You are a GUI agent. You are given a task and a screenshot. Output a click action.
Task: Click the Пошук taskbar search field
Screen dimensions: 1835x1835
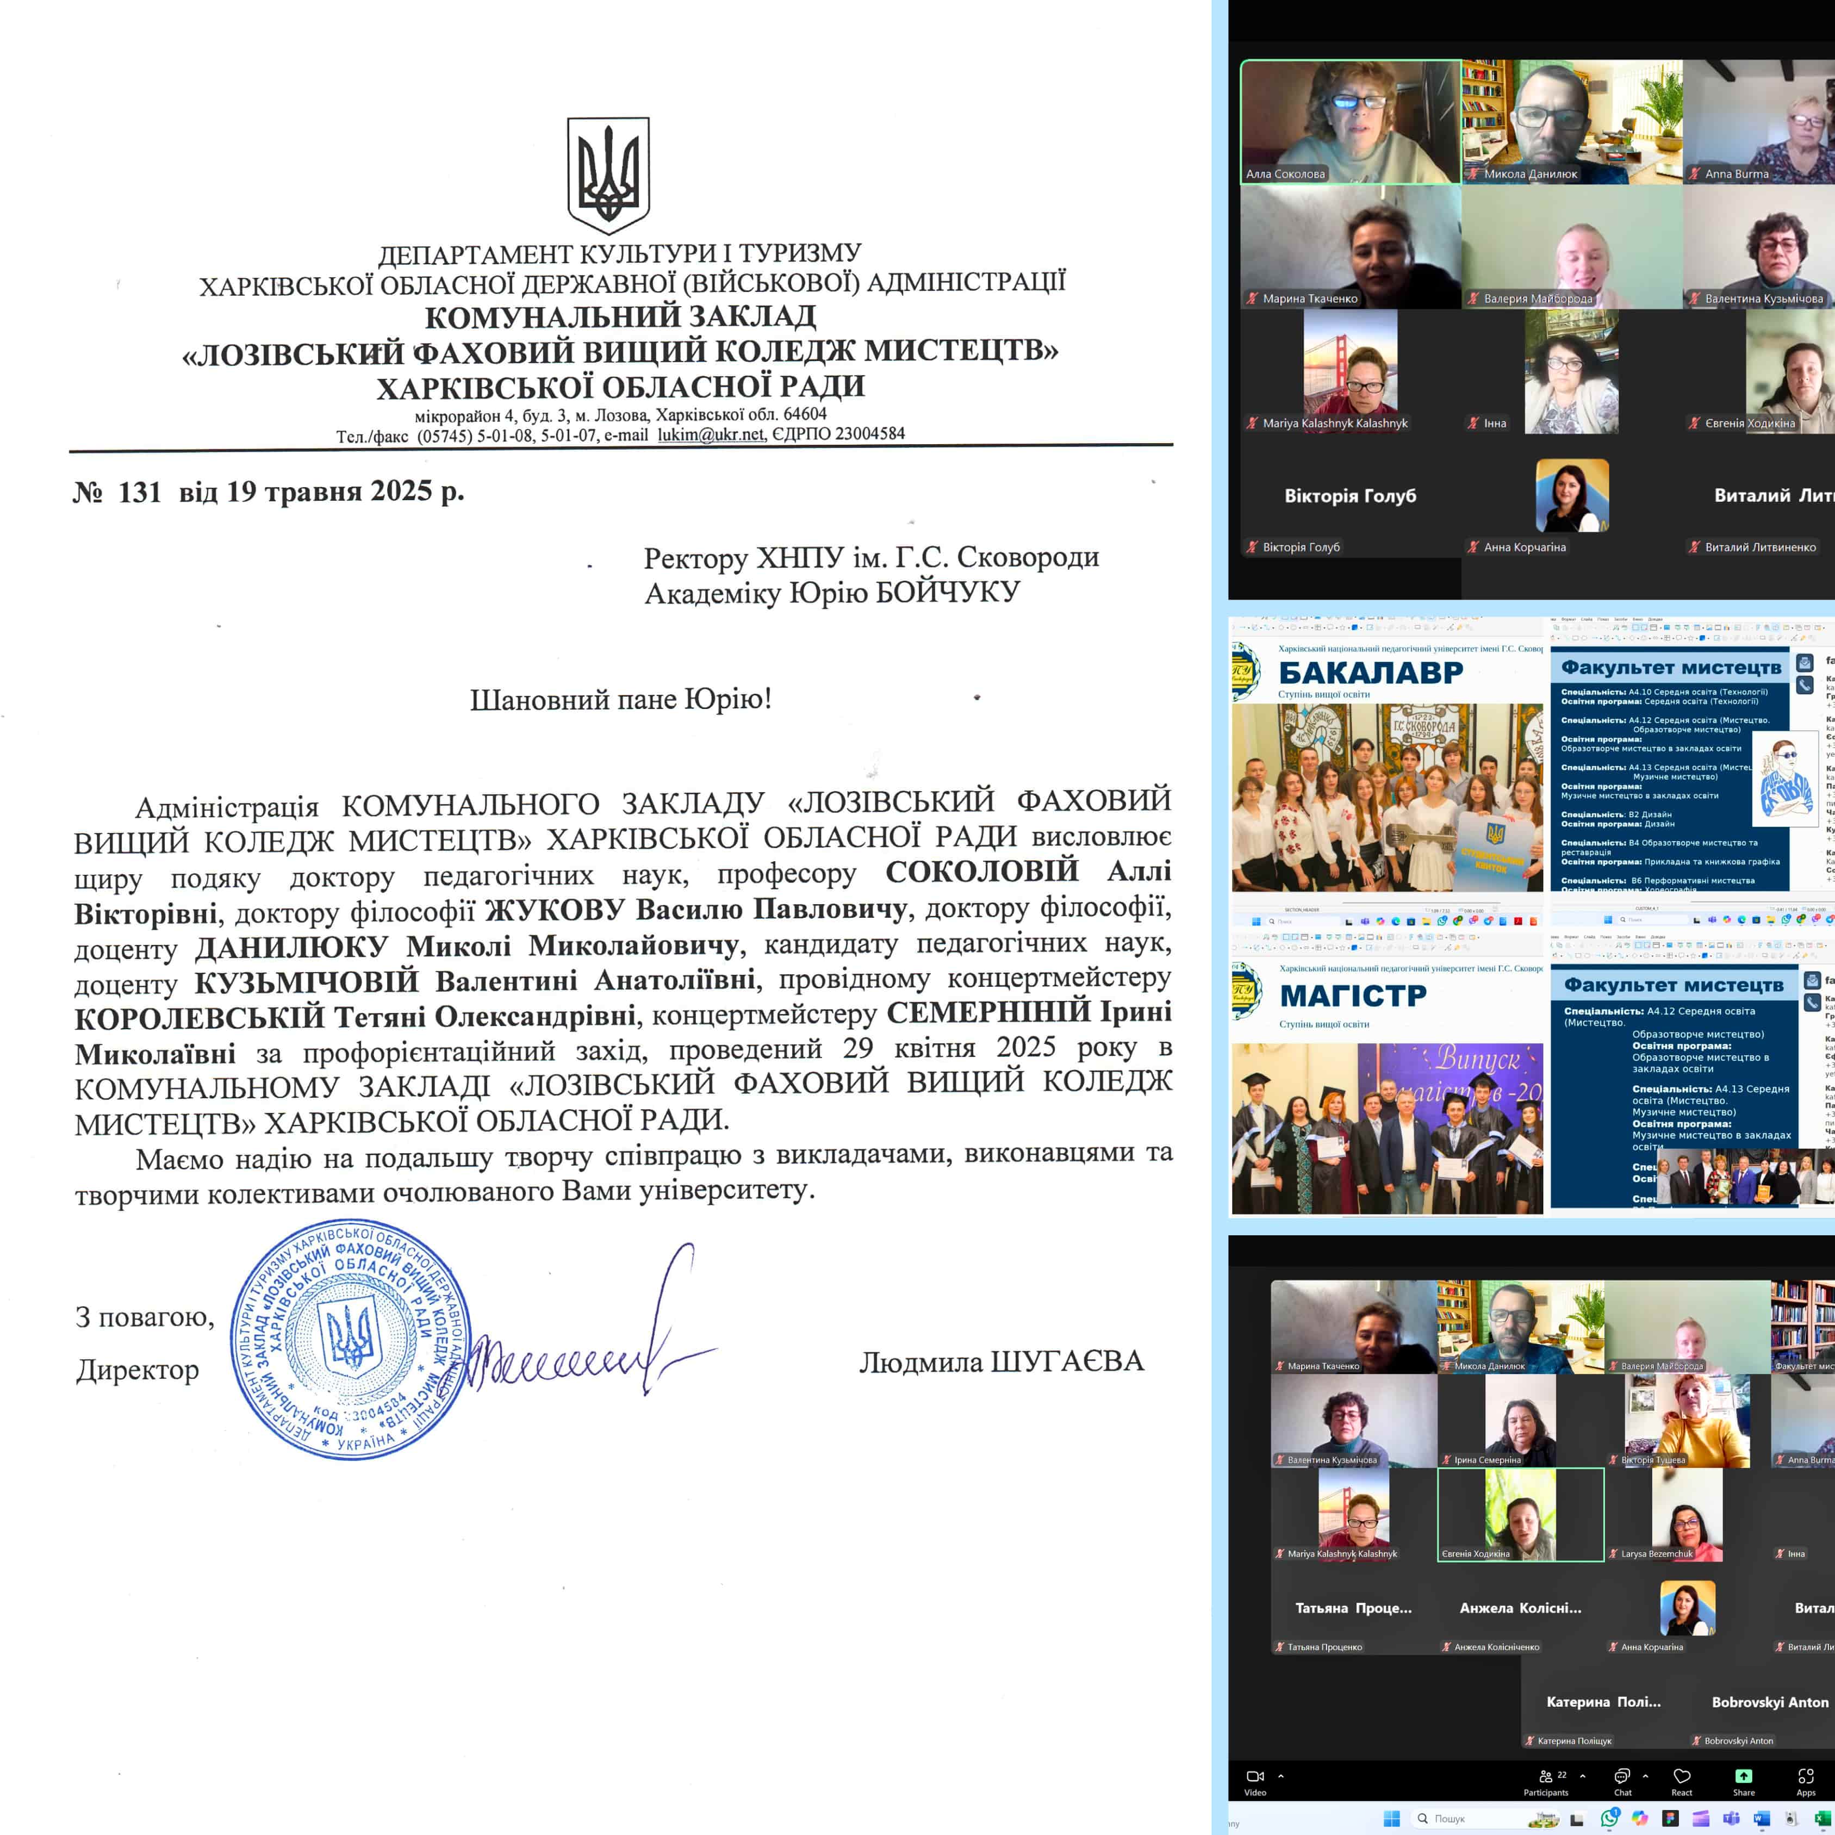1486,1818
